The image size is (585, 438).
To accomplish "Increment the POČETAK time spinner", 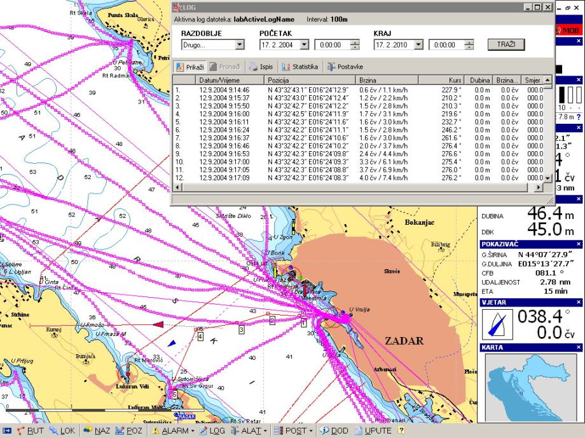I will [x=355, y=43].
